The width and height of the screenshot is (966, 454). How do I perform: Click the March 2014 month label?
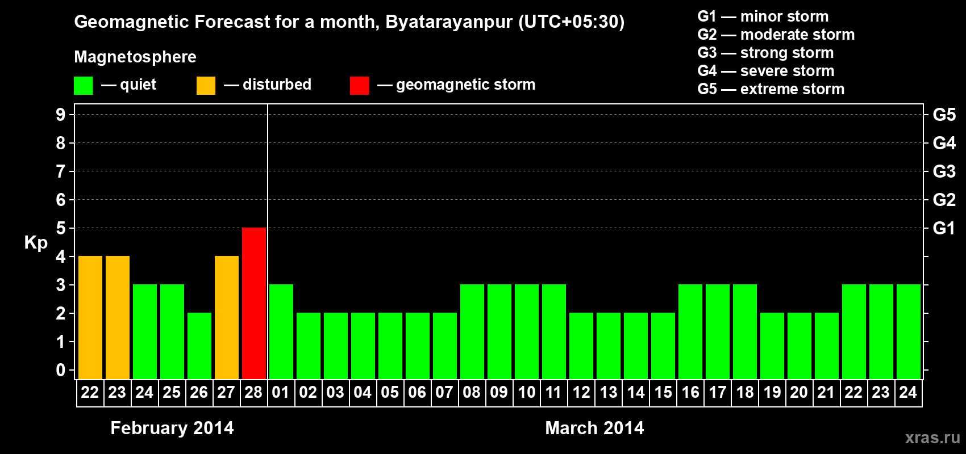[x=594, y=427]
